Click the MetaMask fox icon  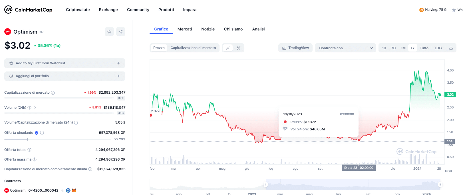74,190
